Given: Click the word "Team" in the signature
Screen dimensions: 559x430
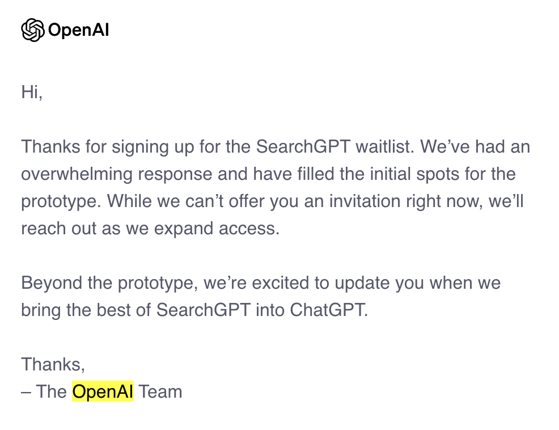Looking at the screenshot, I should point(160,391).
